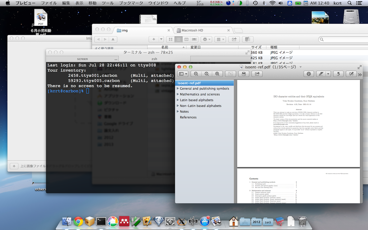This screenshot has width=368, height=230.
Task: Close the Macintosh HD Finder tab
Action: [x=229, y=30]
